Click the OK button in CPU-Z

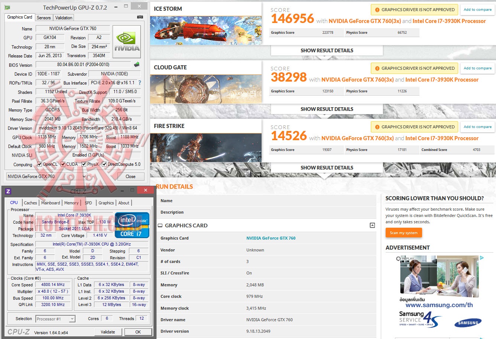coord(138,332)
